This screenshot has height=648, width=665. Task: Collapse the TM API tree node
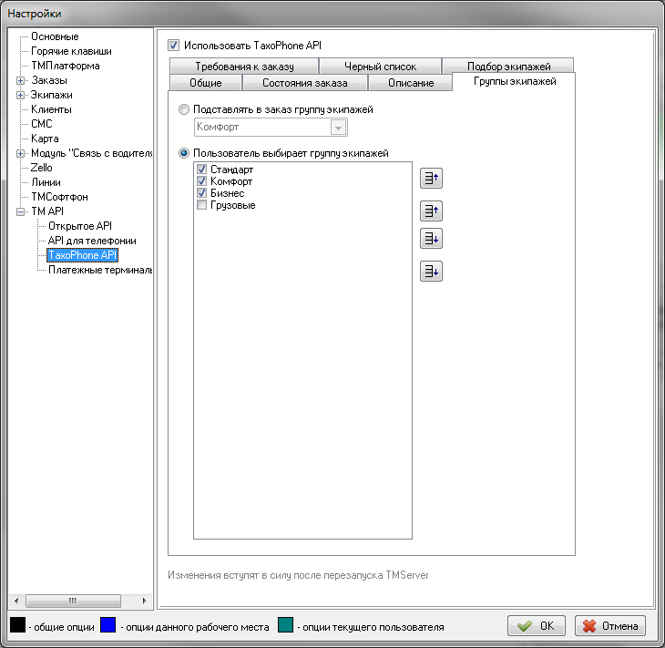coord(20,211)
